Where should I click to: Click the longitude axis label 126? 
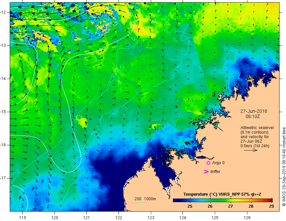[247, 217]
